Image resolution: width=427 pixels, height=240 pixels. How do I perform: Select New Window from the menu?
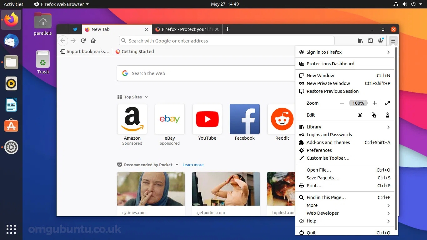tap(345, 76)
